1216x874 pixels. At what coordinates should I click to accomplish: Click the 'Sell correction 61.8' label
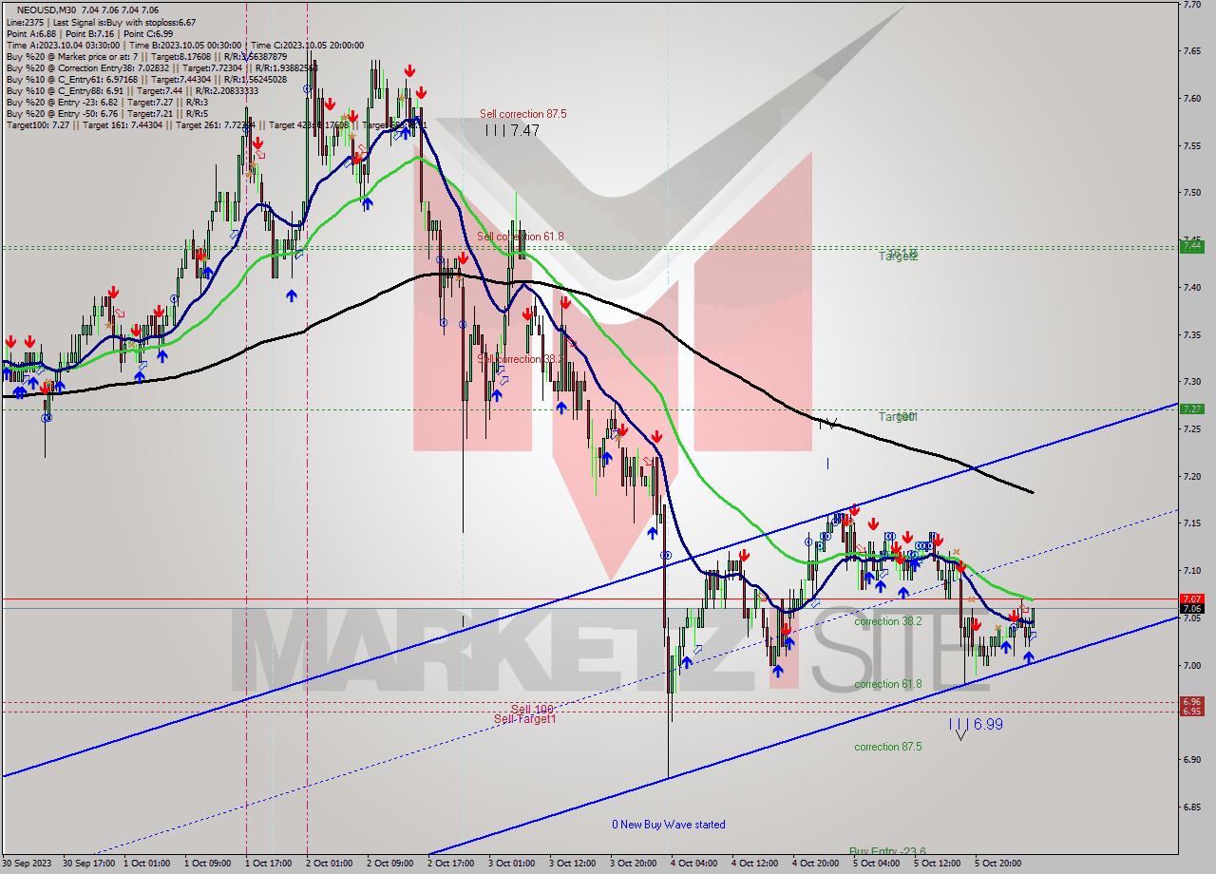521,237
